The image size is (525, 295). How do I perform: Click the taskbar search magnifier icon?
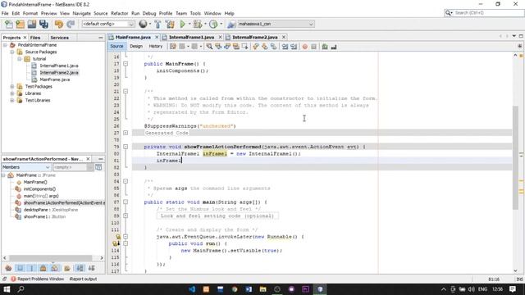[21, 289]
